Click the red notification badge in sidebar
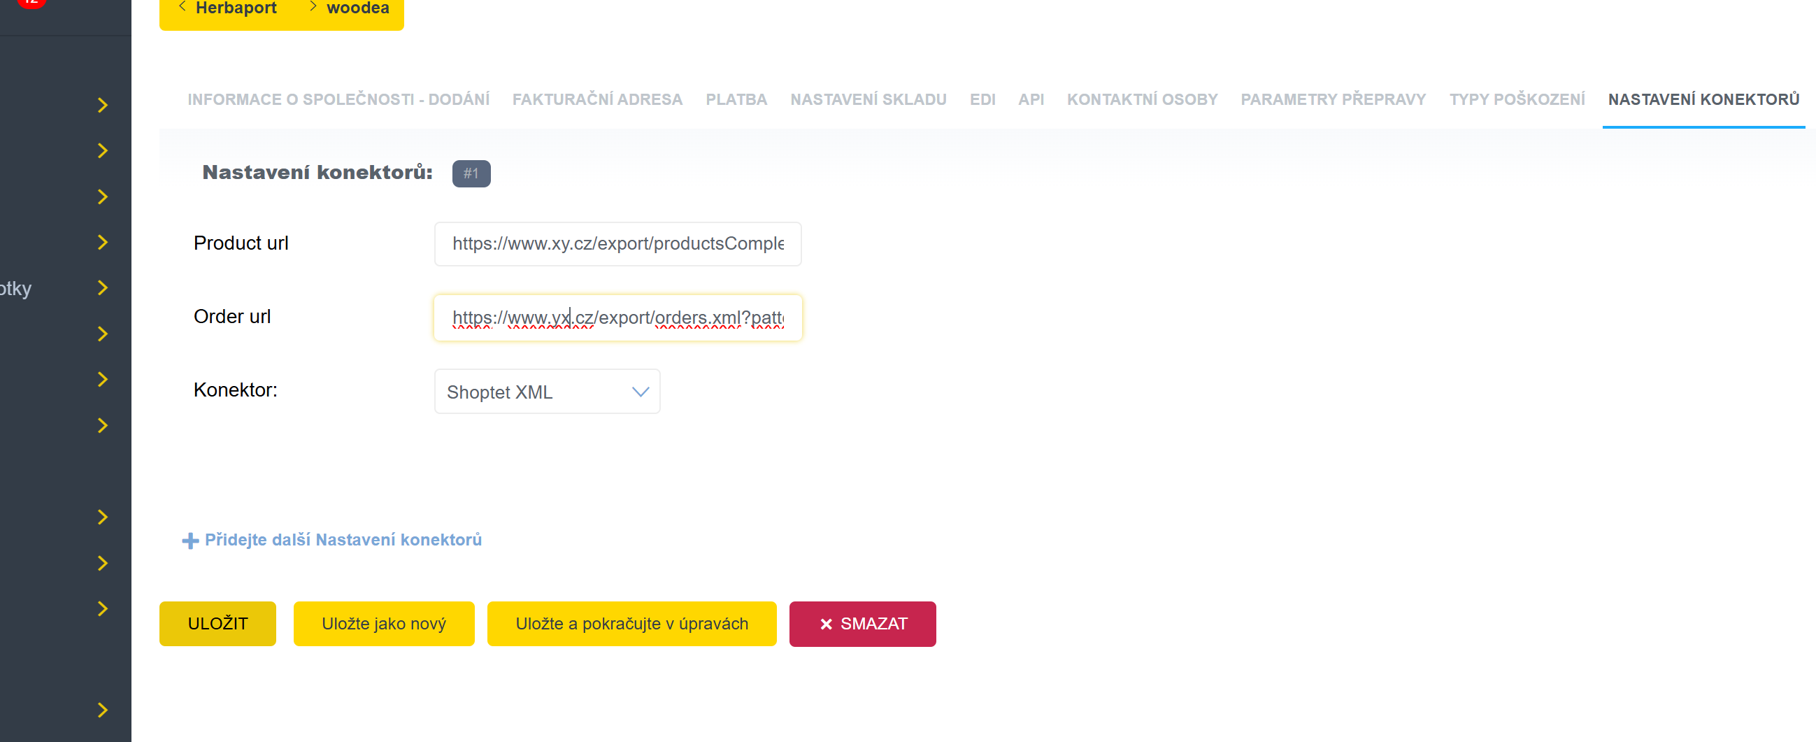Screen dimensions: 1816x742 31,2
